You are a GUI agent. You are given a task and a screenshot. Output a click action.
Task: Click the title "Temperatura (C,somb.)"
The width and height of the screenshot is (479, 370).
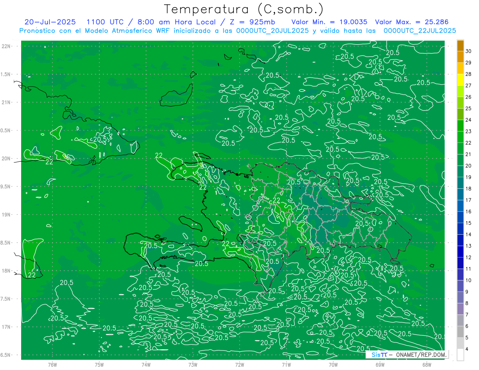pos(244,9)
